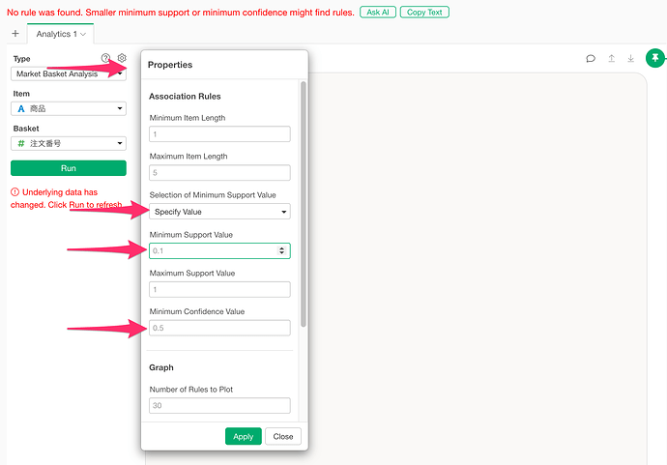
Task: Click the Minimum Support Value stepper arrows
Action: coord(281,250)
